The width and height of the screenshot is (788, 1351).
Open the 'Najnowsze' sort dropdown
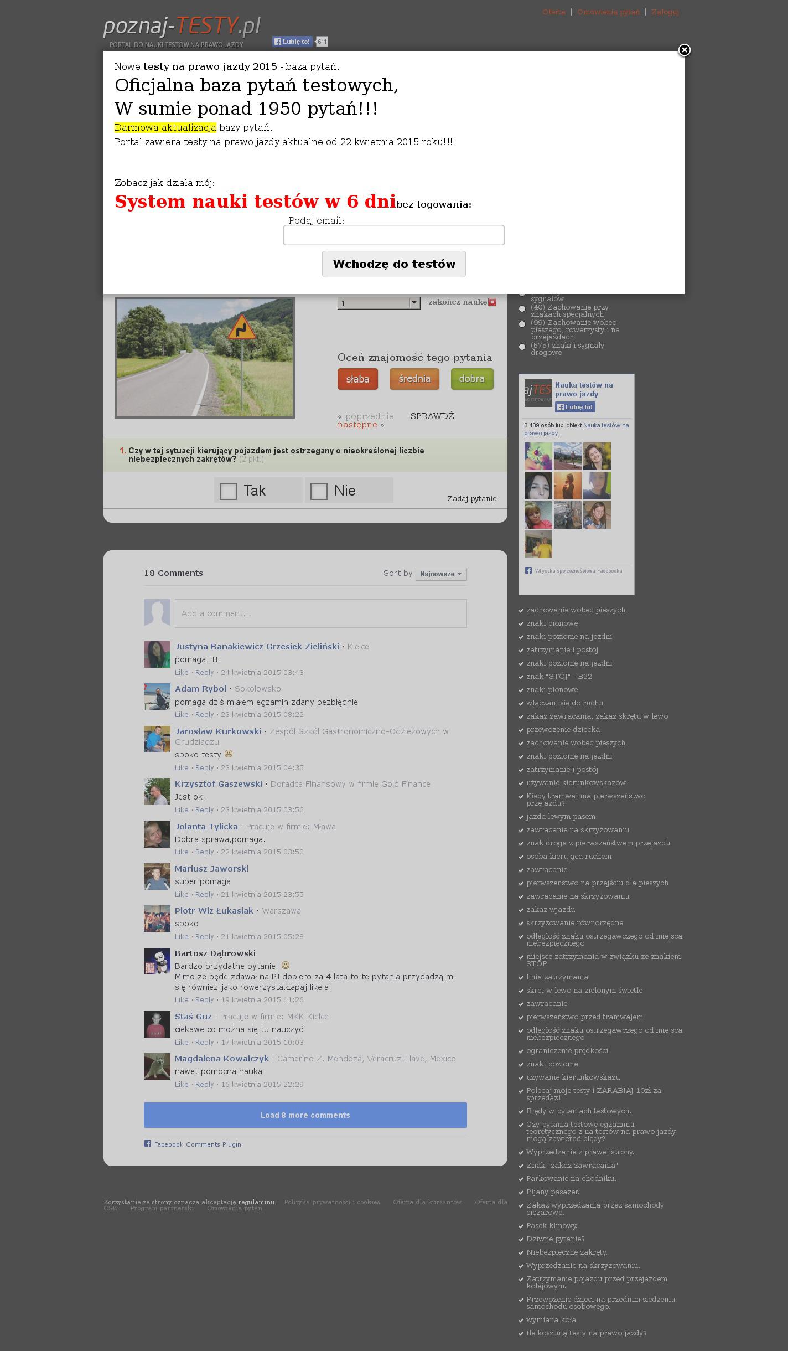tap(441, 574)
